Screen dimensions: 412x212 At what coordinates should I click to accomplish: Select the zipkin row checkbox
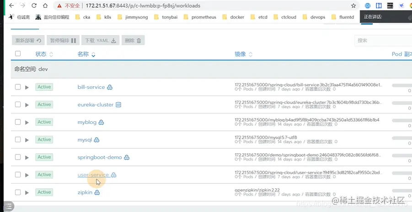pyautogui.click(x=17, y=192)
